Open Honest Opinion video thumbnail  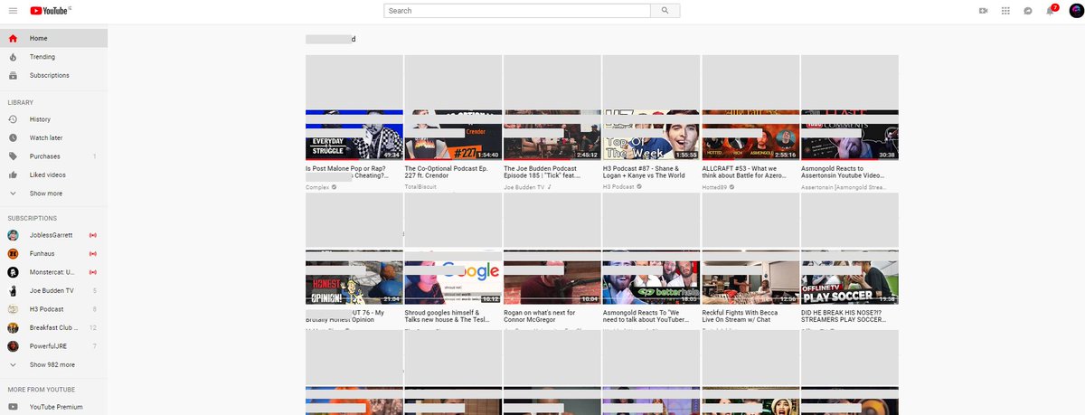(354, 278)
